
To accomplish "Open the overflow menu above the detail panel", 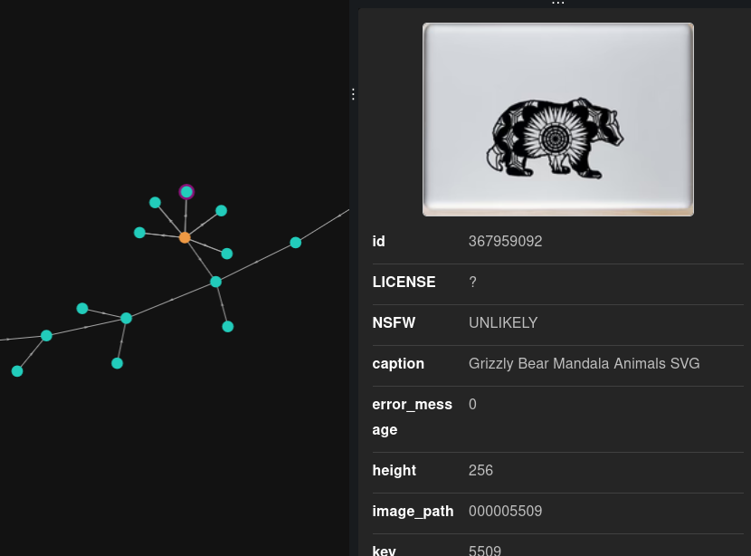I will (557, 4).
